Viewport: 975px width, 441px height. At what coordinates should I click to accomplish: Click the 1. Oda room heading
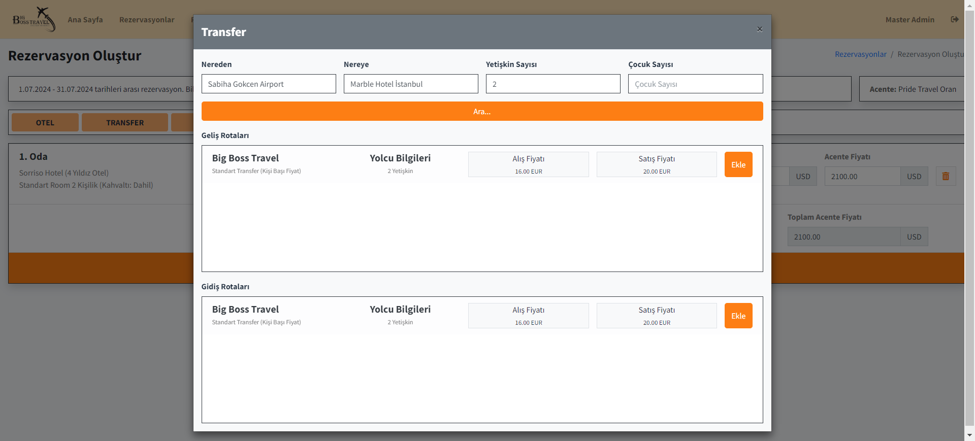[34, 156]
